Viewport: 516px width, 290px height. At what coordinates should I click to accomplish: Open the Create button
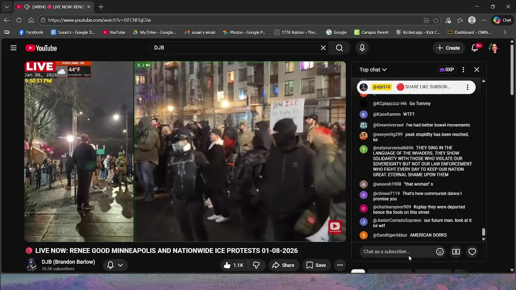448,48
